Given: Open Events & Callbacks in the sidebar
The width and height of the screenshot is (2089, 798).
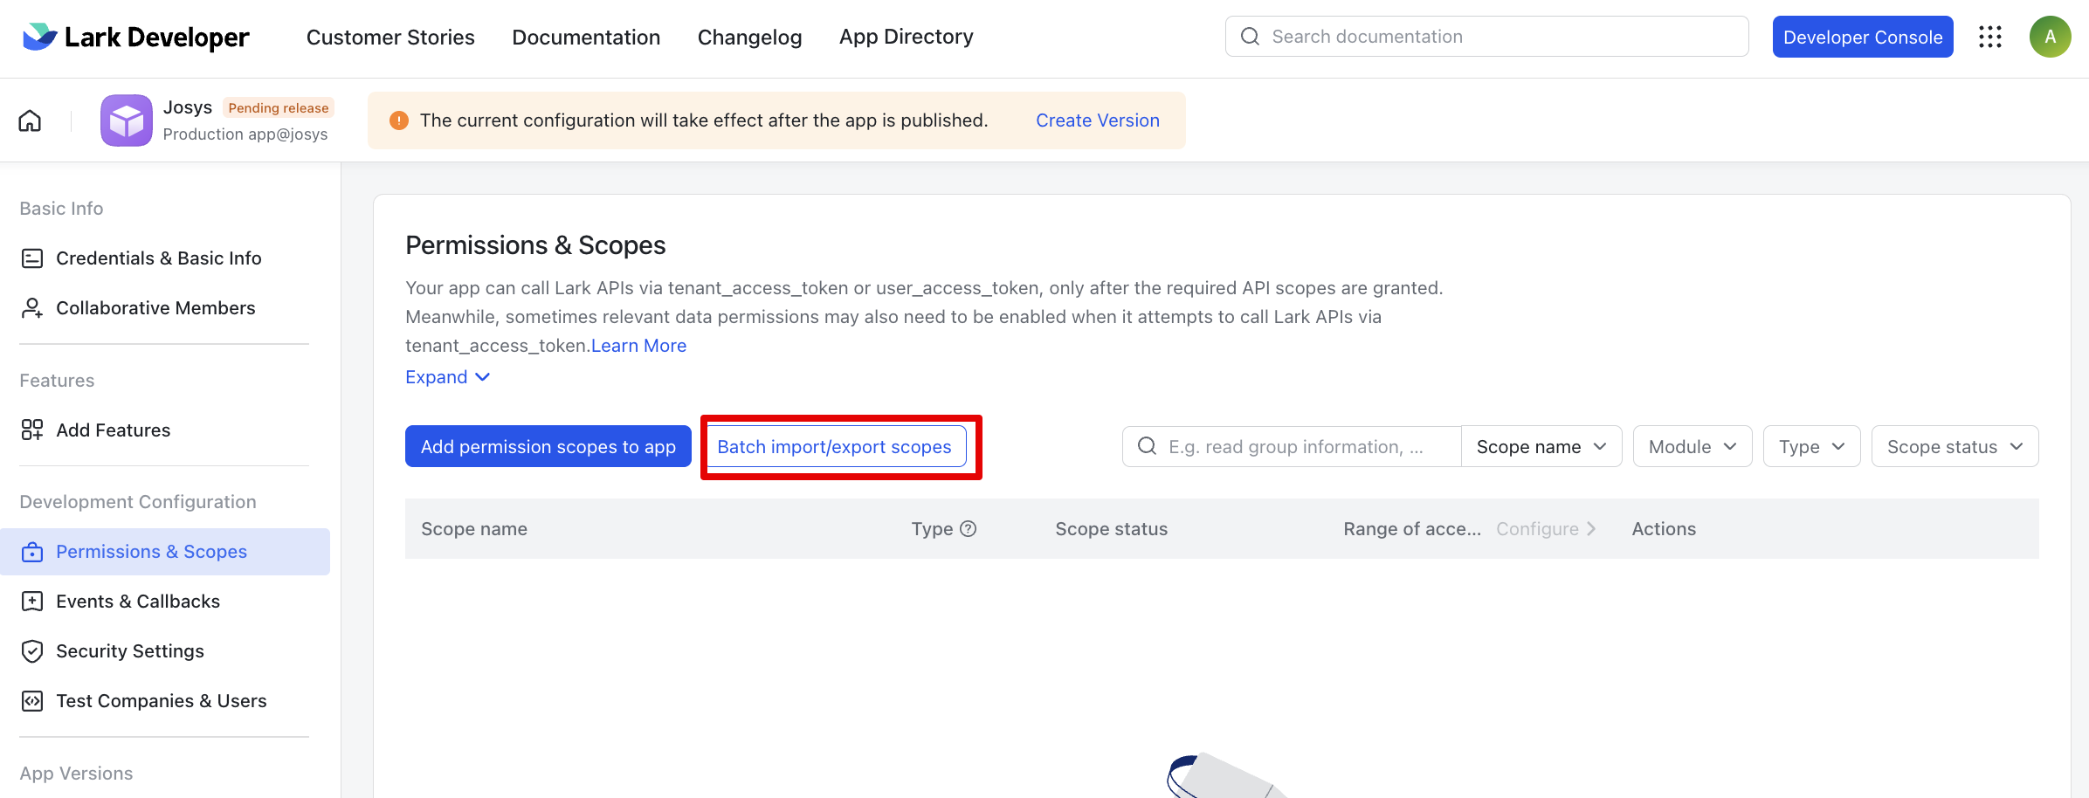Looking at the screenshot, I should [x=138, y=602].
